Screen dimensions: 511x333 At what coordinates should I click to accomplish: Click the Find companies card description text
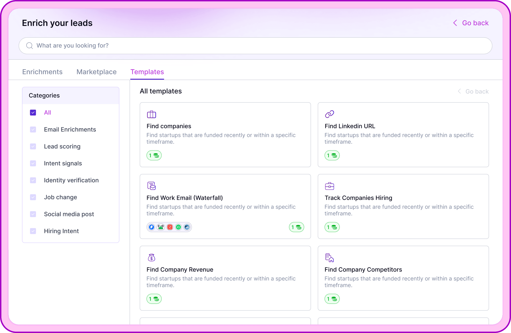pyautogui.click(x=221, y=138)
